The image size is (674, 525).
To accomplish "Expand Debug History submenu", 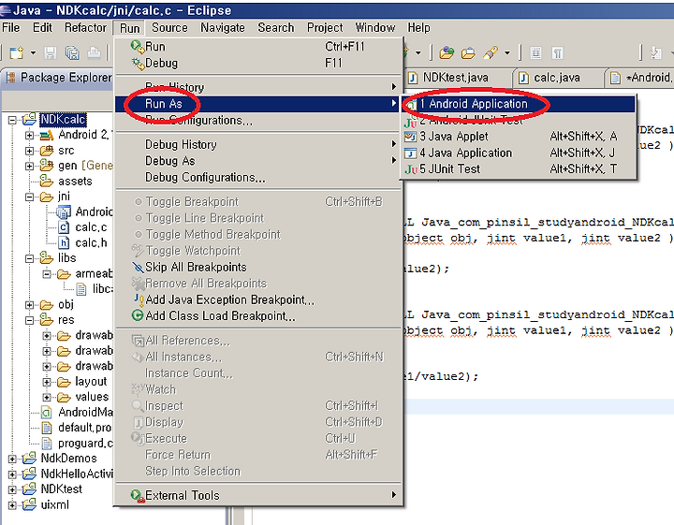I will coord(259,144).
